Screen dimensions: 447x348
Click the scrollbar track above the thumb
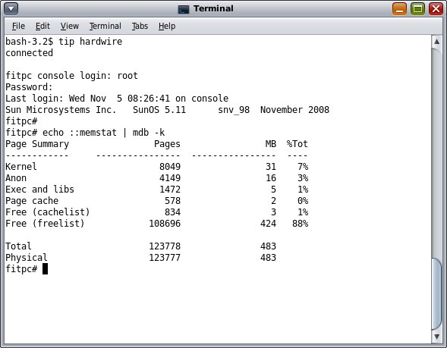coord(436,152)
